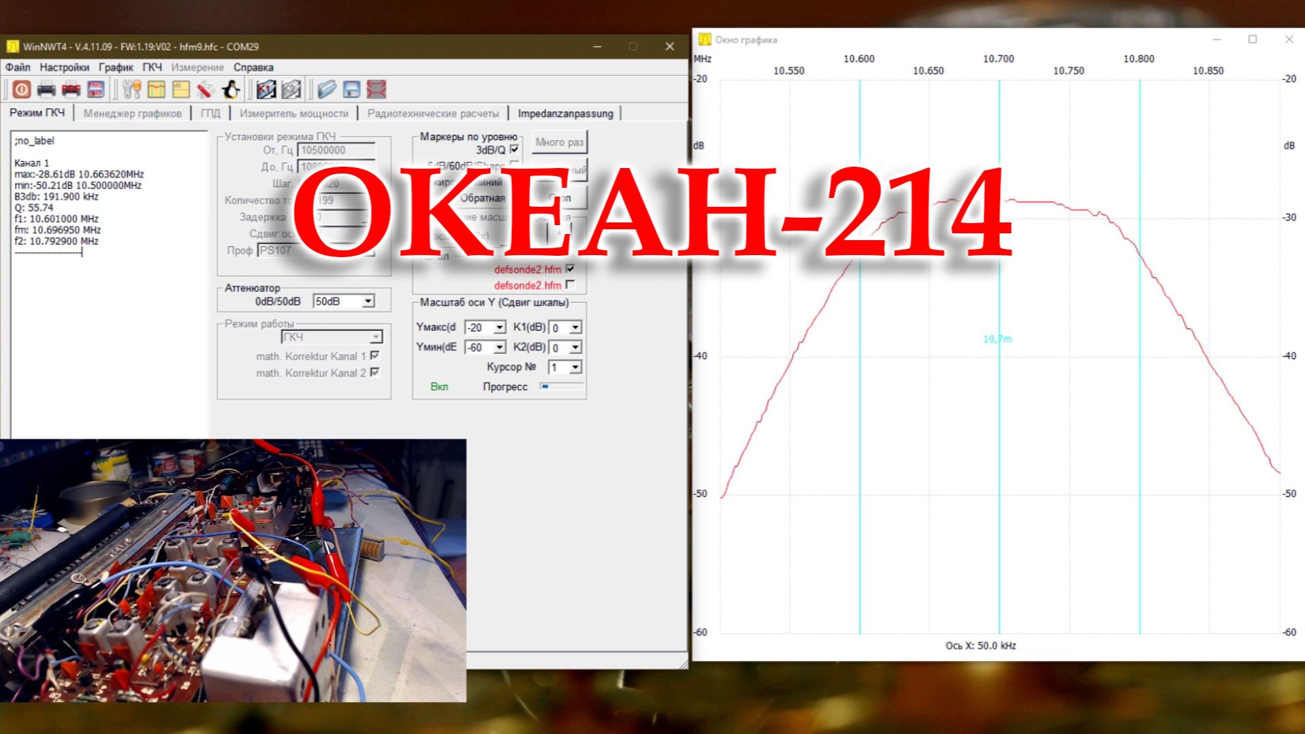Click the 10.7m cursor marker on graph

[x=997, y=339]
